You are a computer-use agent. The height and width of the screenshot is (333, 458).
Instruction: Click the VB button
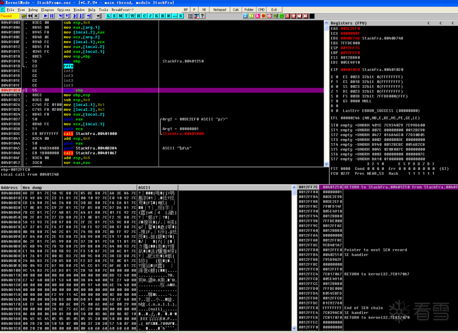(204, 10)
